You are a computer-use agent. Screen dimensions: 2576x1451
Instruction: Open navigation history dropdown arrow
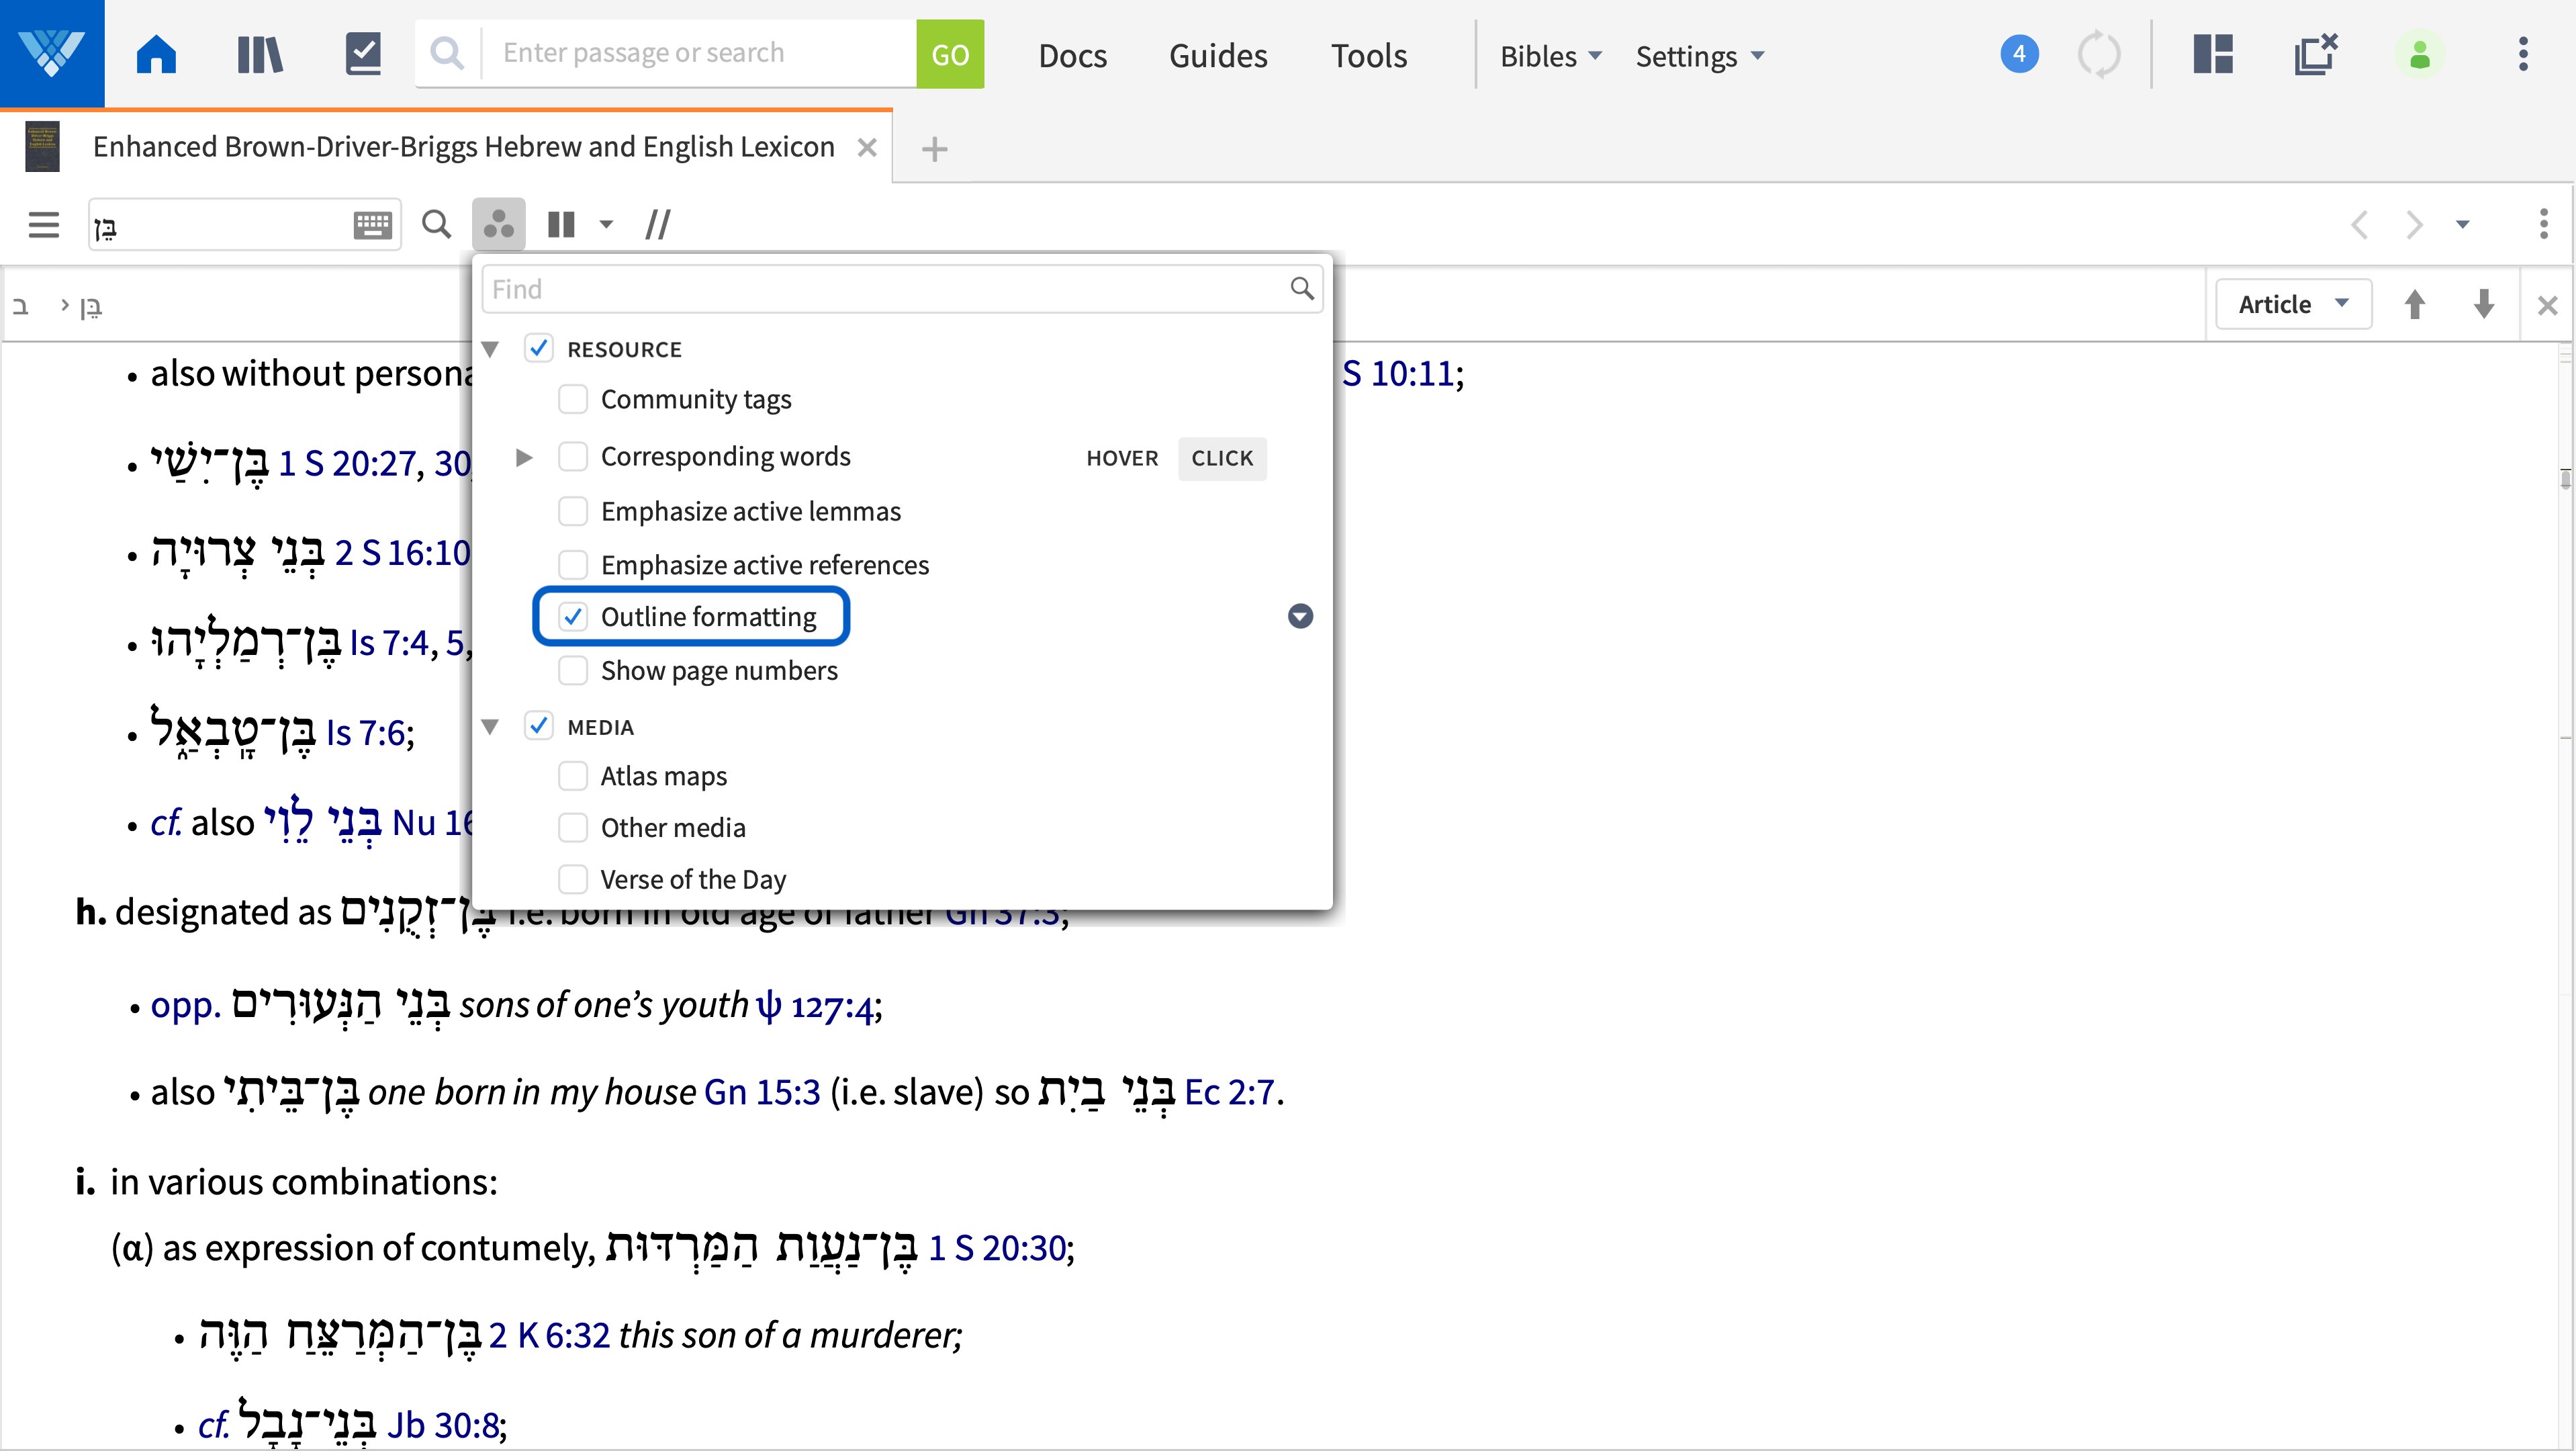(2463, 224)
